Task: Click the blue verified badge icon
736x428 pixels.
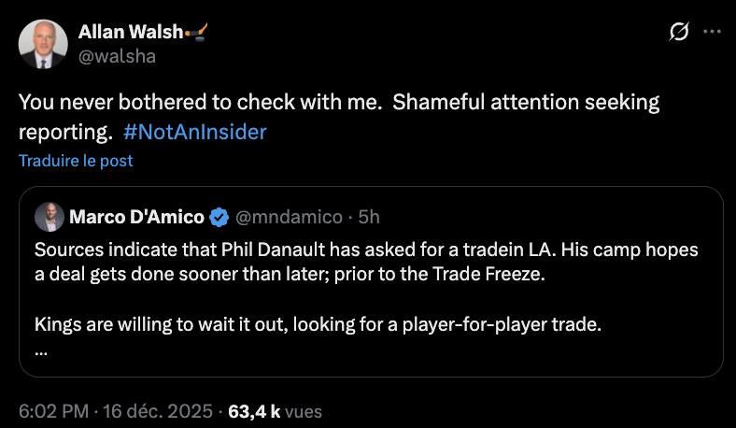Action: 219,218
